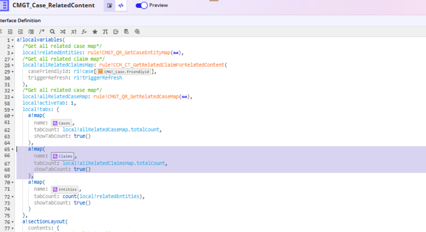This screenshot has width=426, height=232.
Task: Click local!allRelatedCaseMap.totalCount on line 62
Action: (x=111, y=129)
